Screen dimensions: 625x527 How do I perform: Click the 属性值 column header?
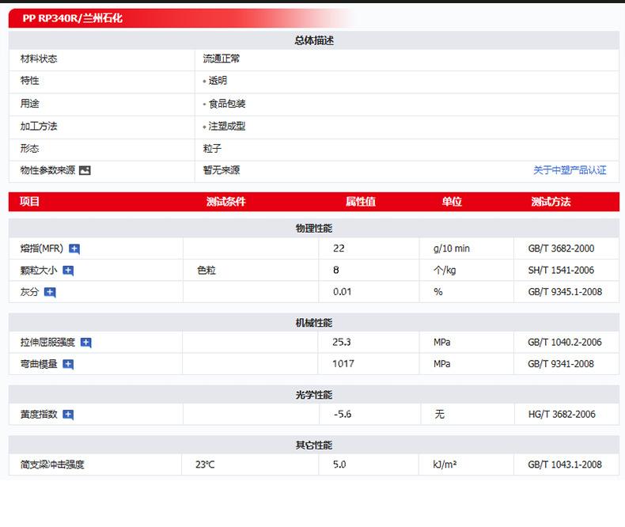(x=361, y=202)
